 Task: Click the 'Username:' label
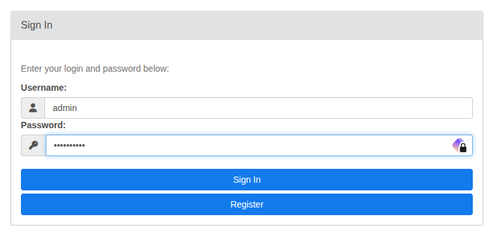44,88
